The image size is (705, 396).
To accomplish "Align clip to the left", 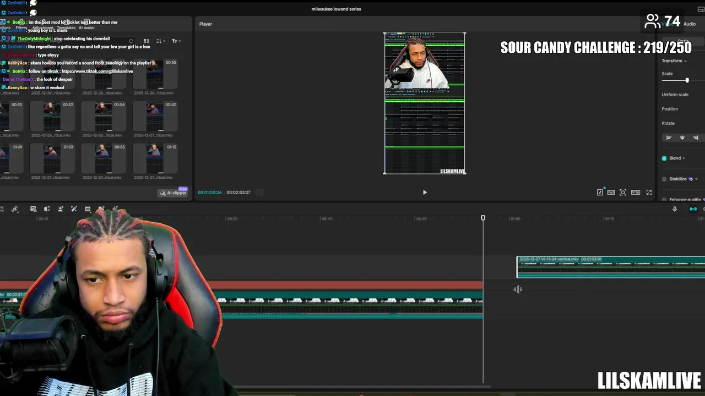I will click(669, 138).
